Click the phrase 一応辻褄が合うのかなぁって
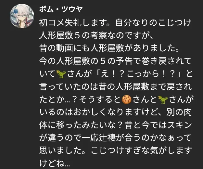Image resolution: width=203 pixels, height=169 pixels. point(137,138)
